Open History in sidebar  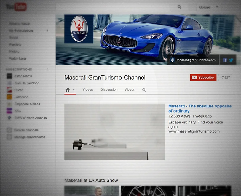pos(14,52)
